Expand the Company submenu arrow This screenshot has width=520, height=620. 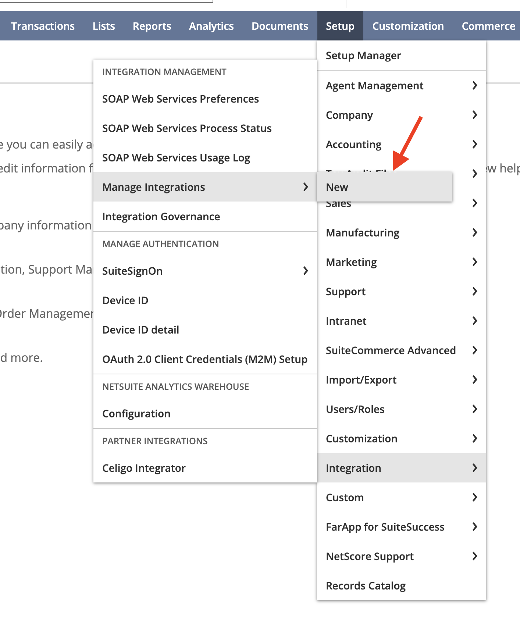pyautogui.click(x=475, y=115)
